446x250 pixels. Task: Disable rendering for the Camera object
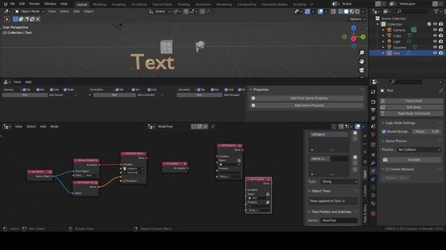click(x=441, y=30)
